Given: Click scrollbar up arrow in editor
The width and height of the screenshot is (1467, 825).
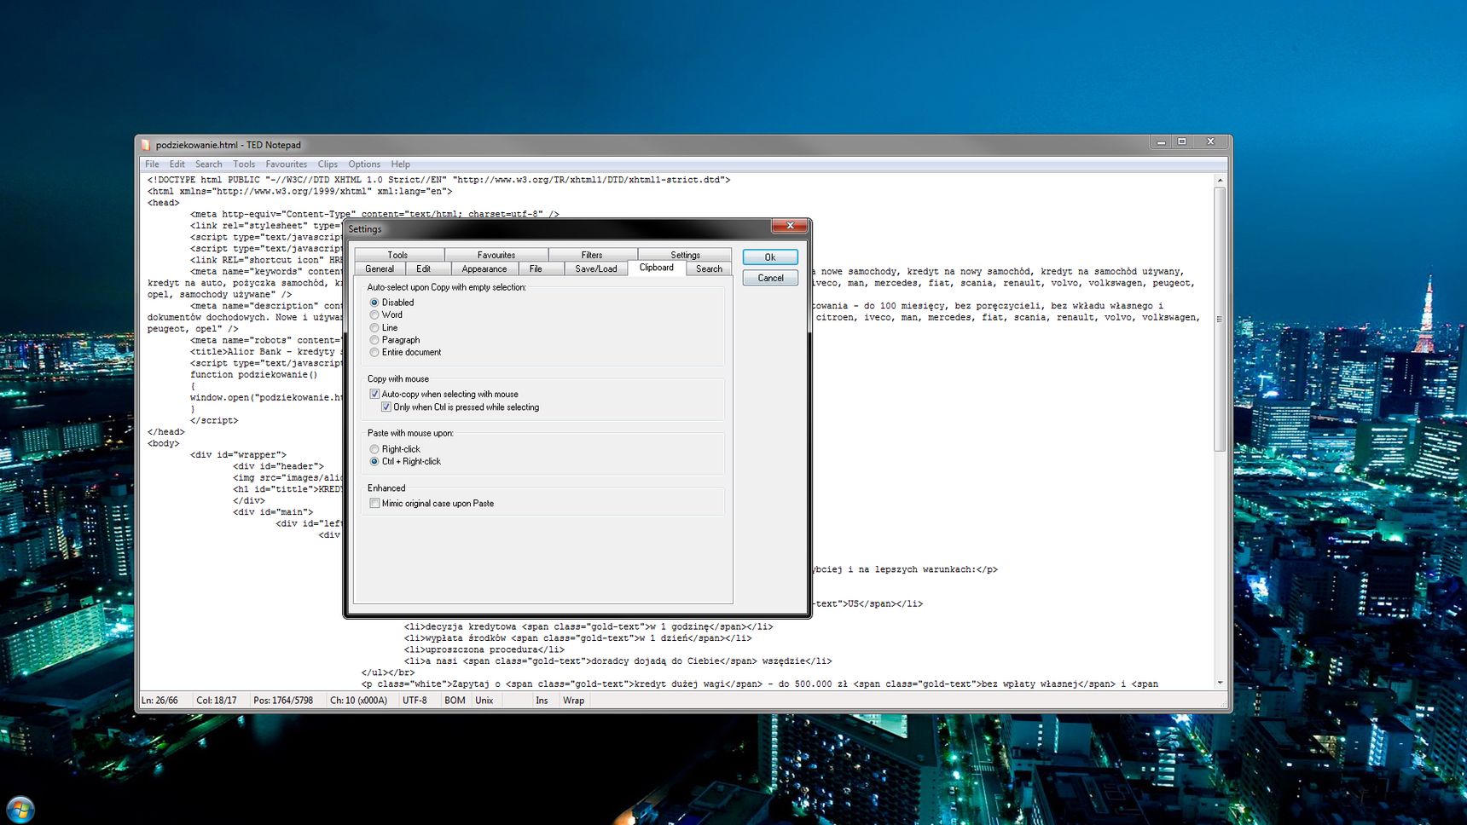Looking at the screenshot, I should [1220, 181].
